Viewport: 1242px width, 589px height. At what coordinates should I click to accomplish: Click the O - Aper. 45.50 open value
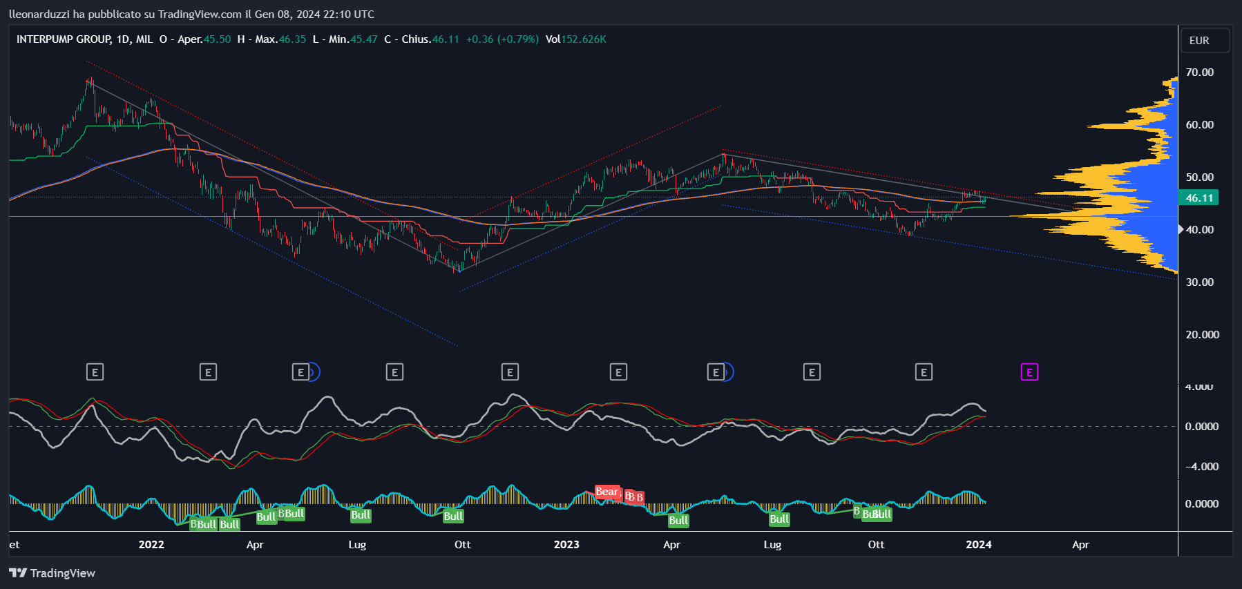195,39
